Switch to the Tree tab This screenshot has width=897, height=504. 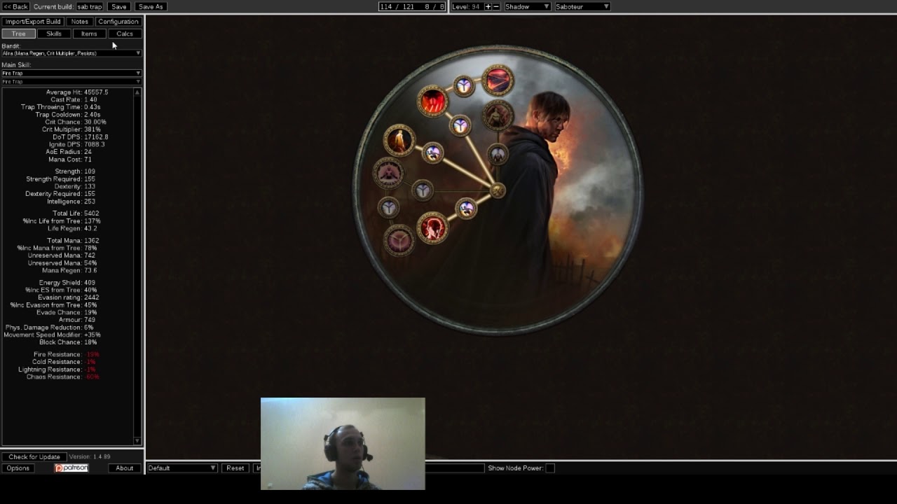click(x=18, y=34)
